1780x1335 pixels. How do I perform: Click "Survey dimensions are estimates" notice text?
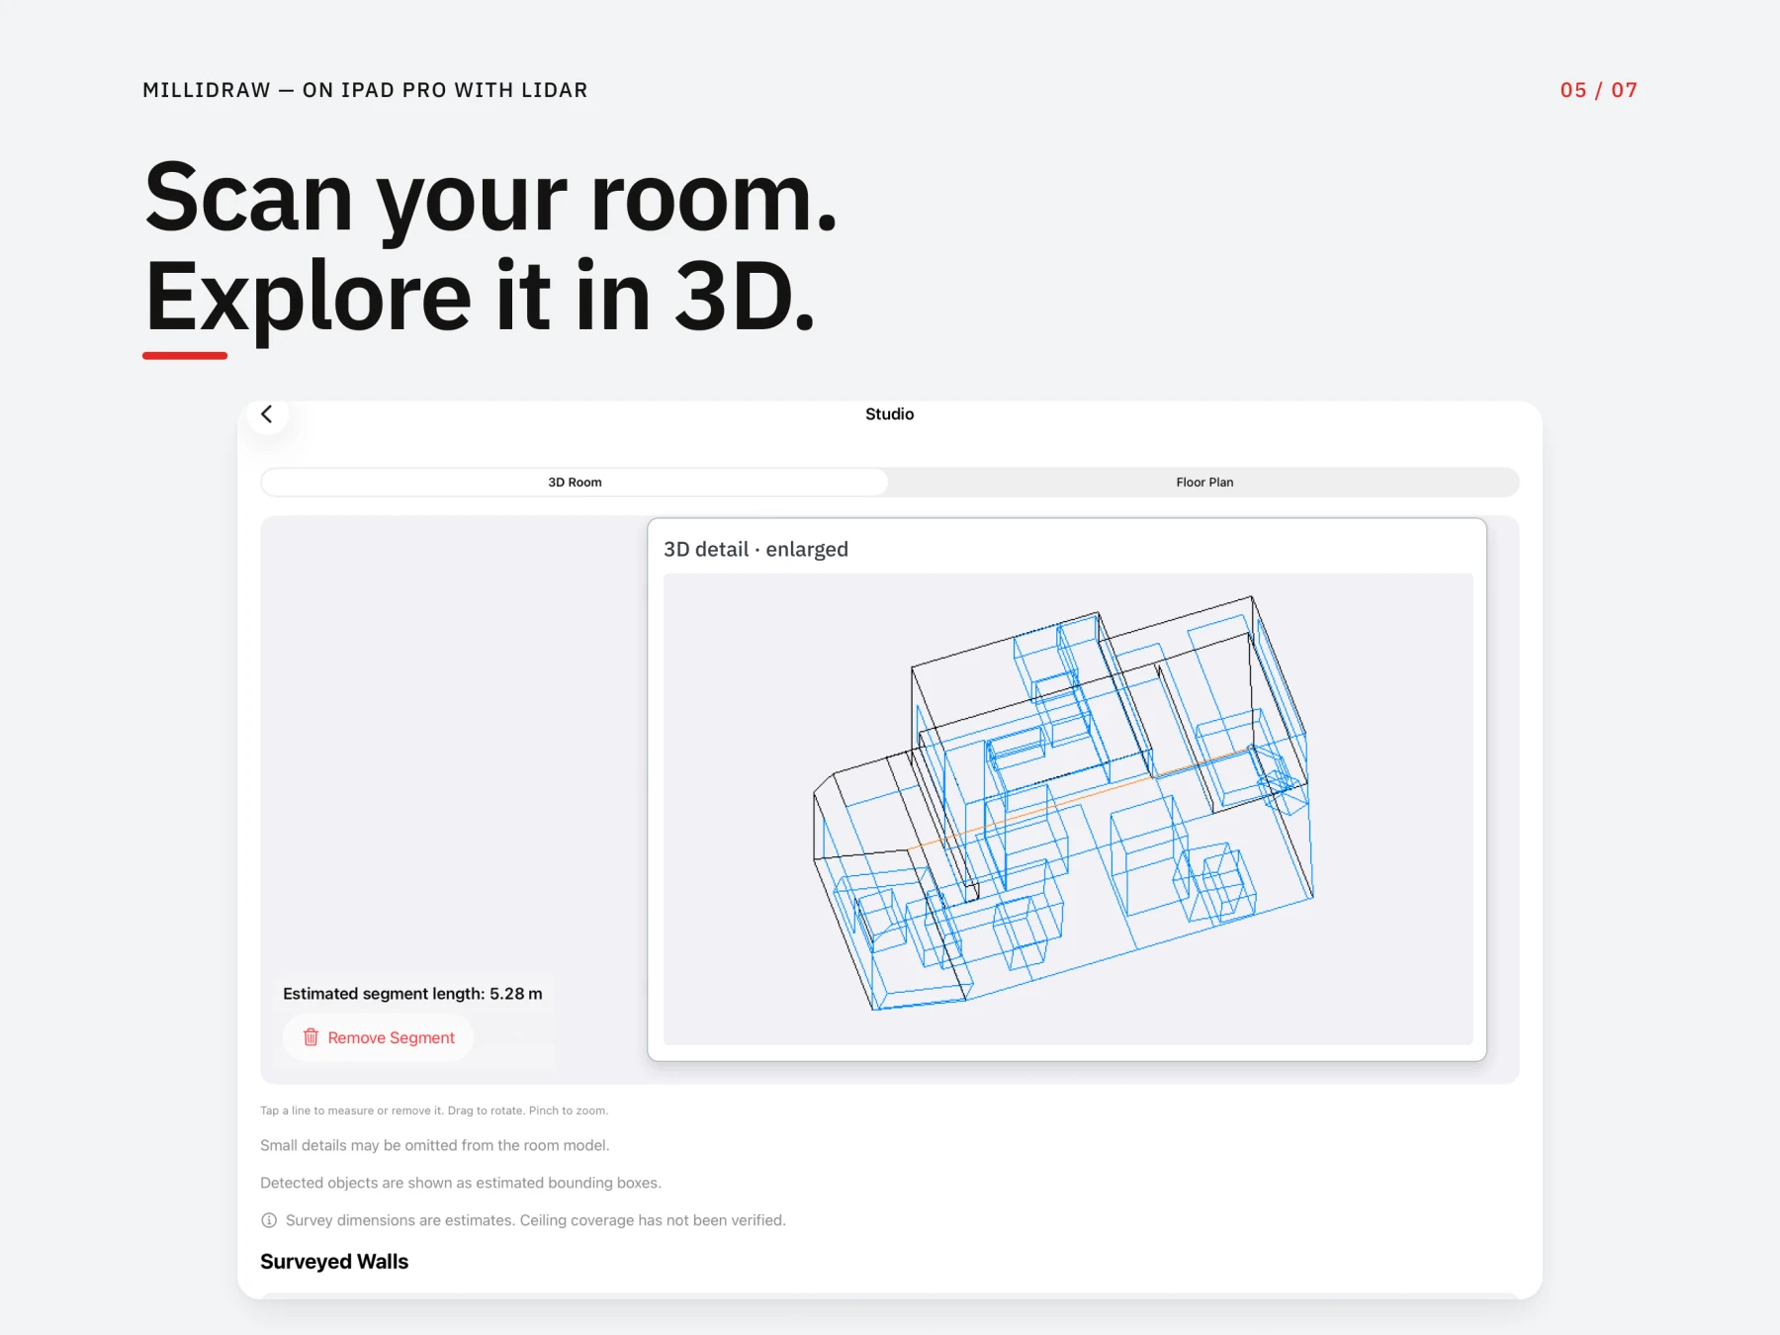click(x=536, y=1220)
